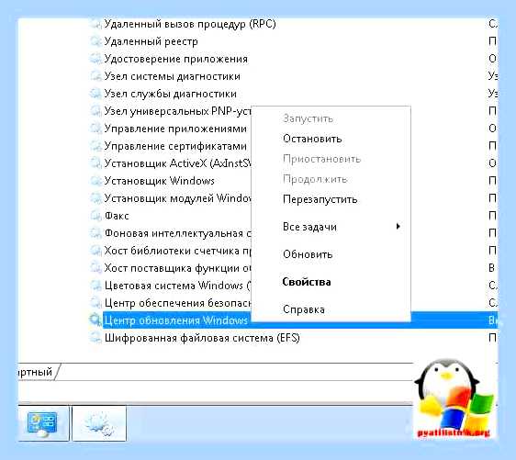
Task: Open Server Manager from the taskbar
Action: 43,423
